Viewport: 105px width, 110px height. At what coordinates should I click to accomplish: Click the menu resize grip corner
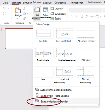point(98,105)
